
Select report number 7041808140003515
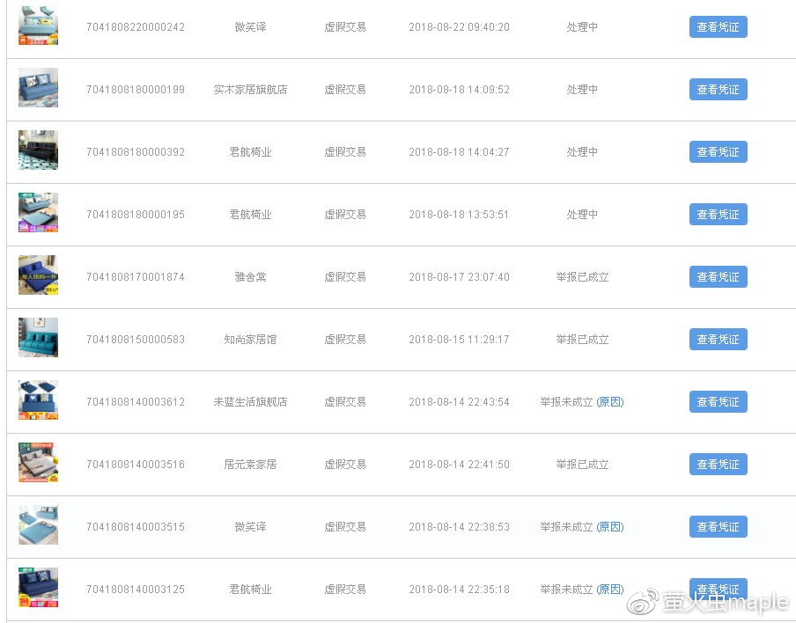tap(136, 526)
